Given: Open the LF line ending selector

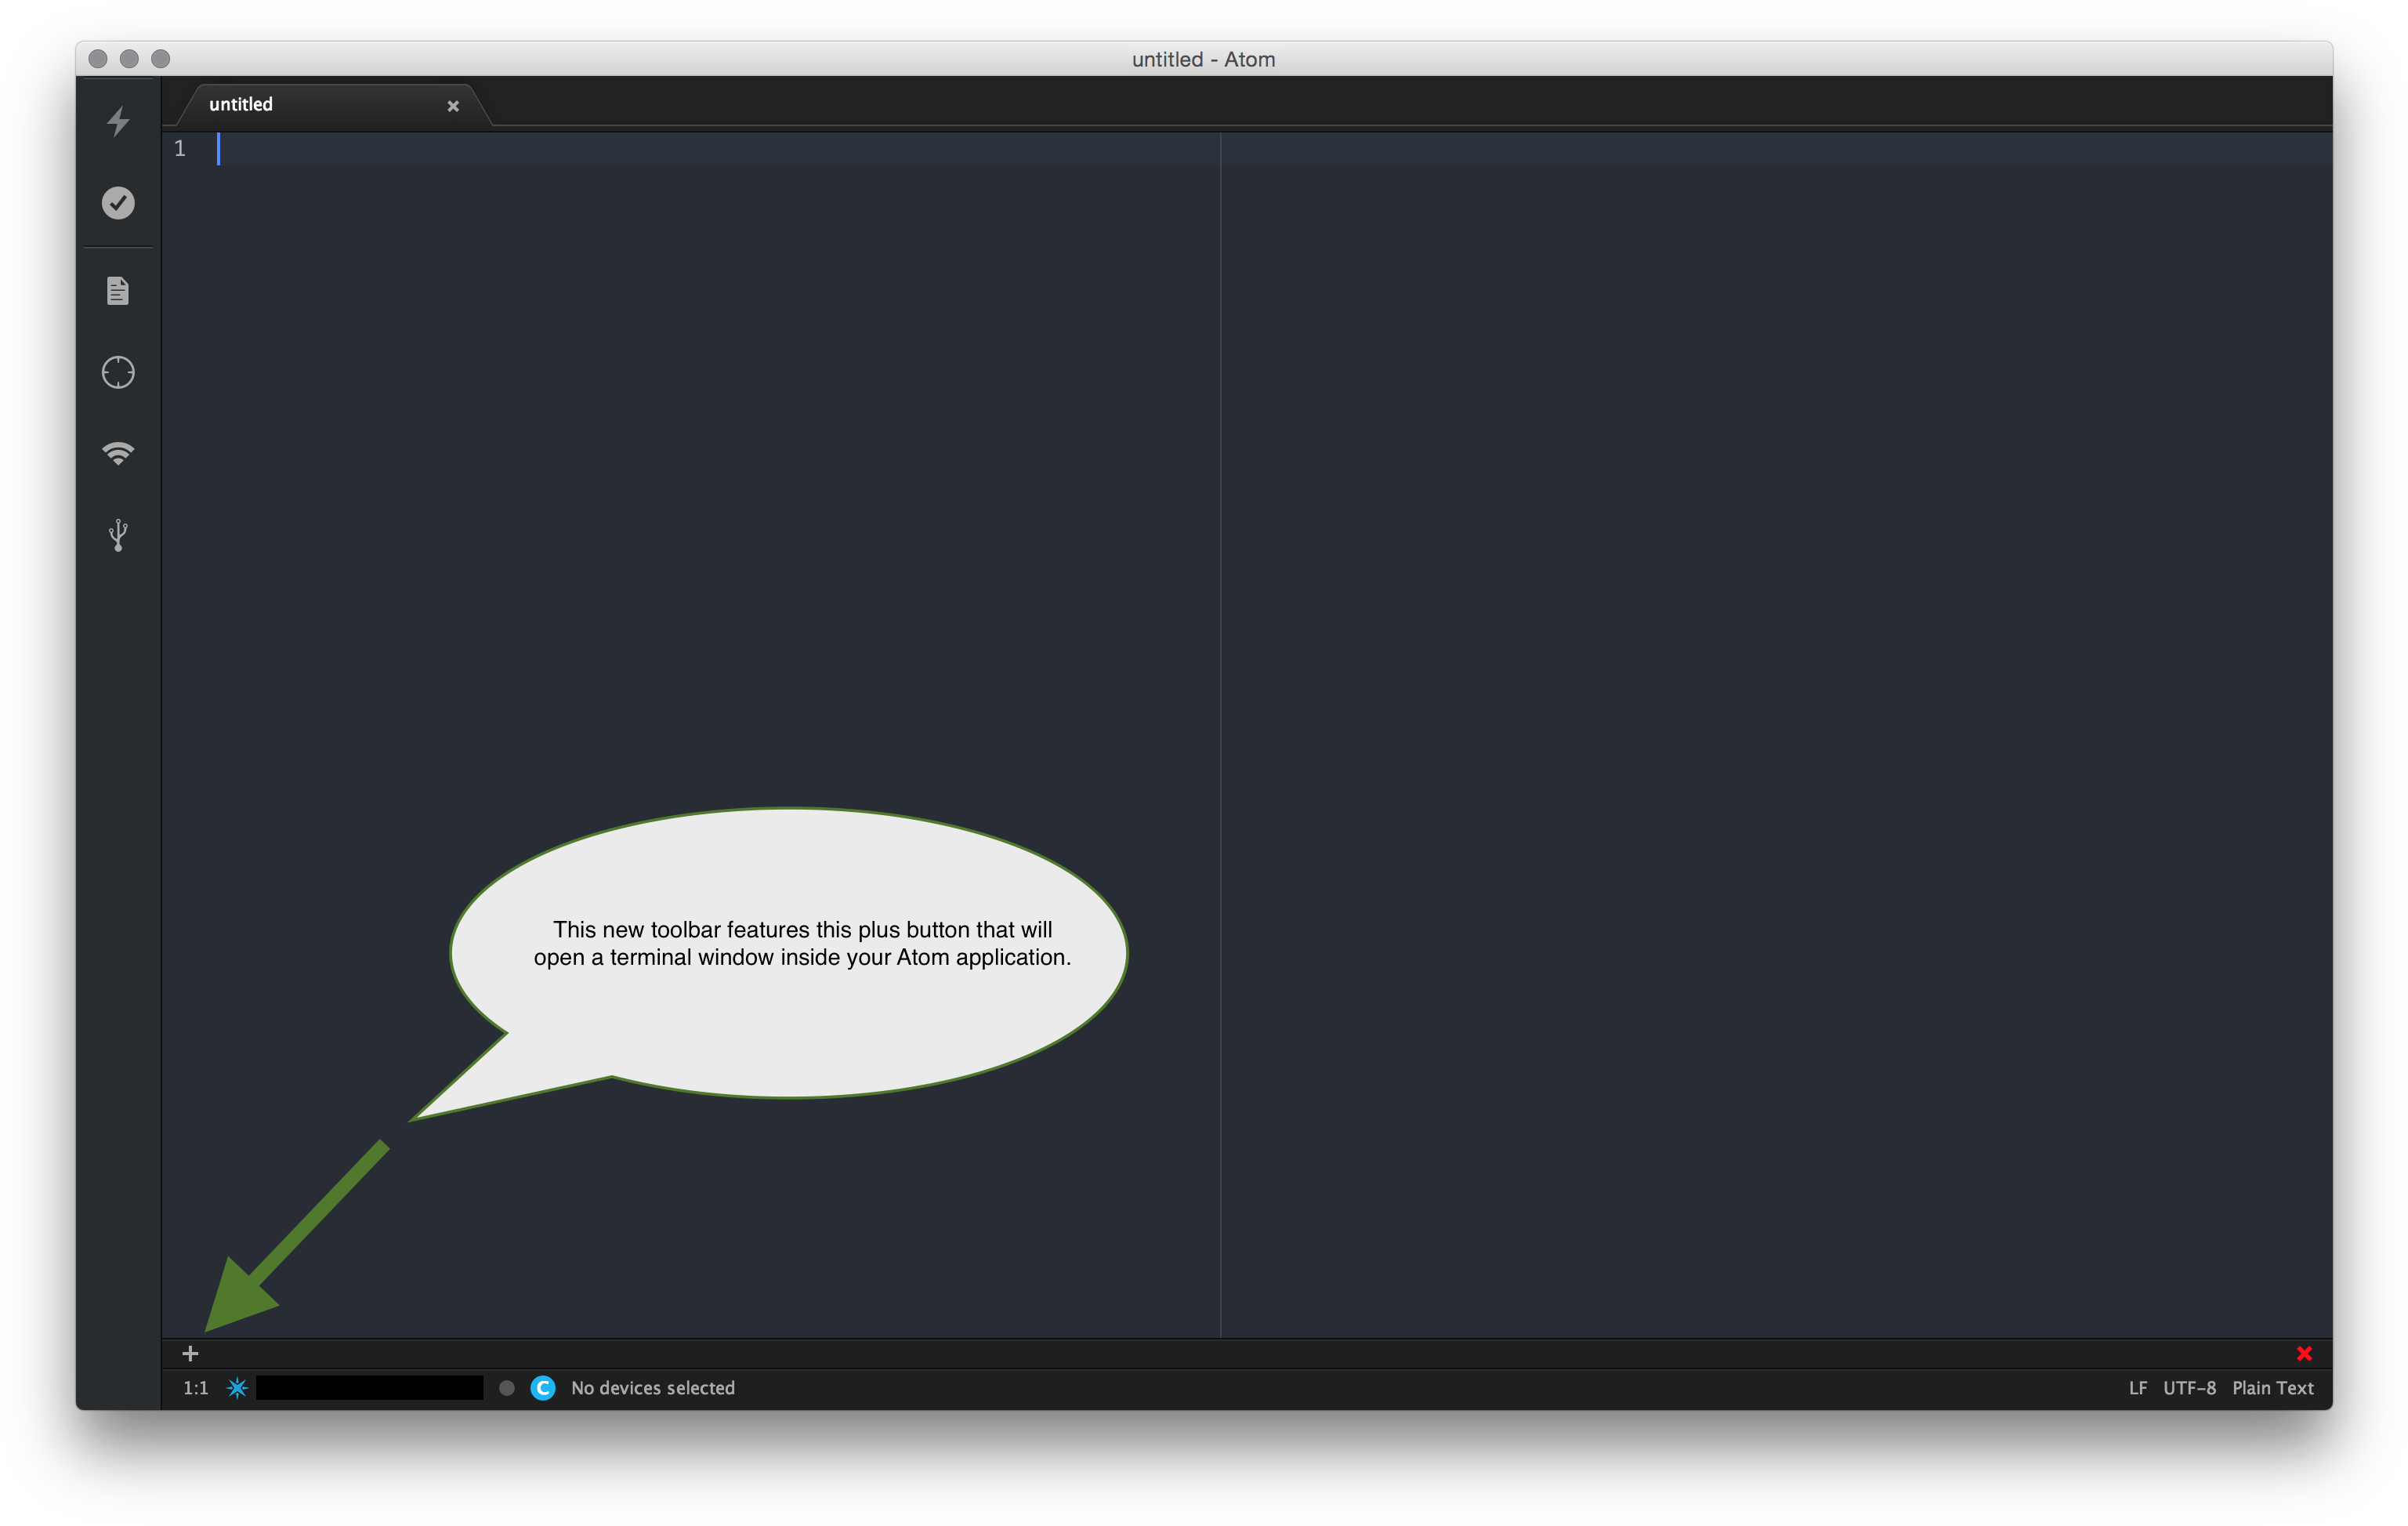Looking at the screenshot, I should (2138, 1388).
